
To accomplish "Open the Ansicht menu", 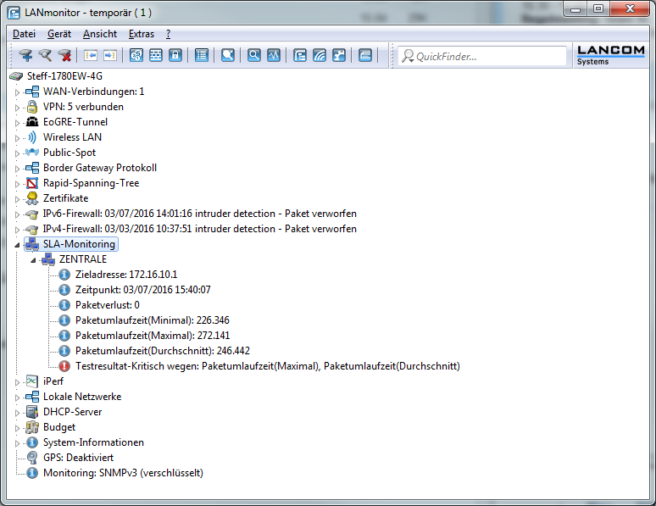I will (x=100, y=34).
